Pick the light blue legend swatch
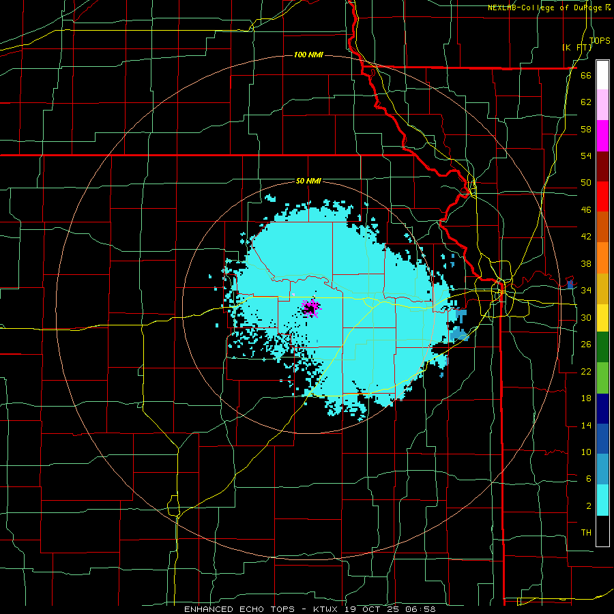Viewport: 614px width, 614px height. coord(602,469)
